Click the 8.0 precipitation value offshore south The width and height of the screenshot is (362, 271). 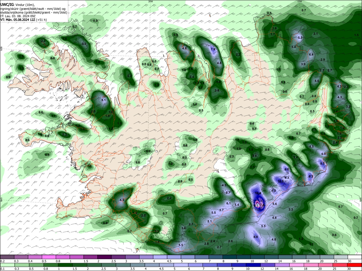point(256,237)
